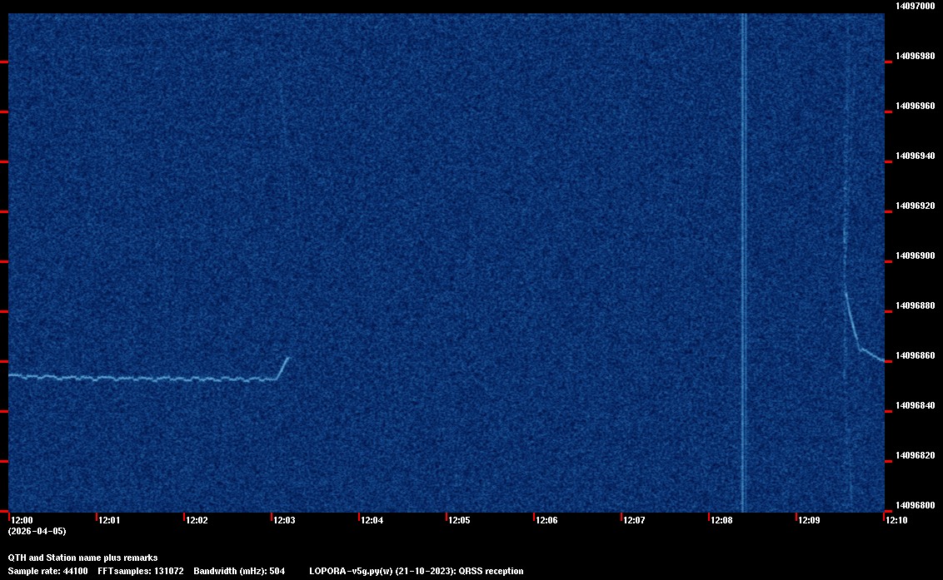This screenshot has height=580, width=943.
Task: Click the 12:04 time axis label
Action: [372, 520]
